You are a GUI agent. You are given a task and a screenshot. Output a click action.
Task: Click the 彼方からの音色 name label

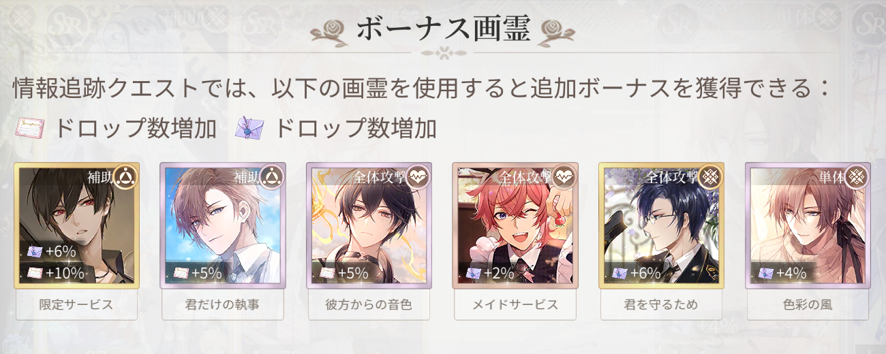(369, 305)
